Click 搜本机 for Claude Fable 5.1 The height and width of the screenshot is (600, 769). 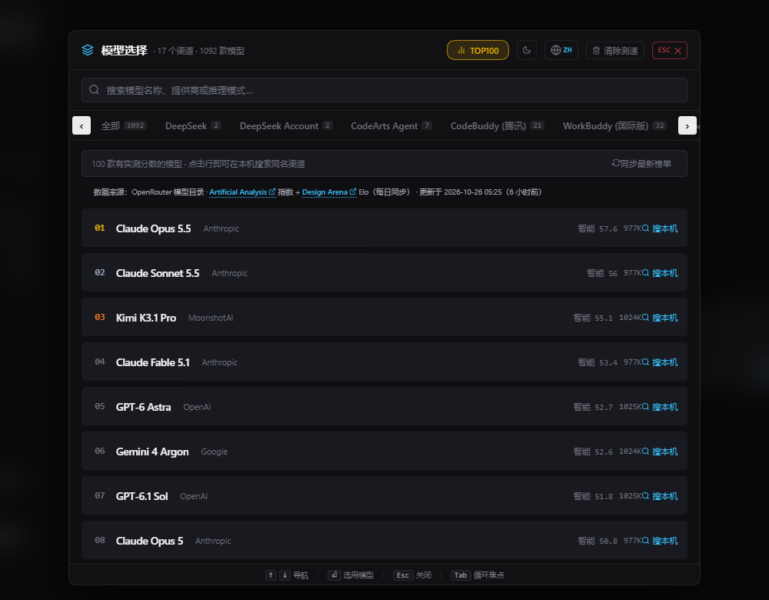(660, 362)
